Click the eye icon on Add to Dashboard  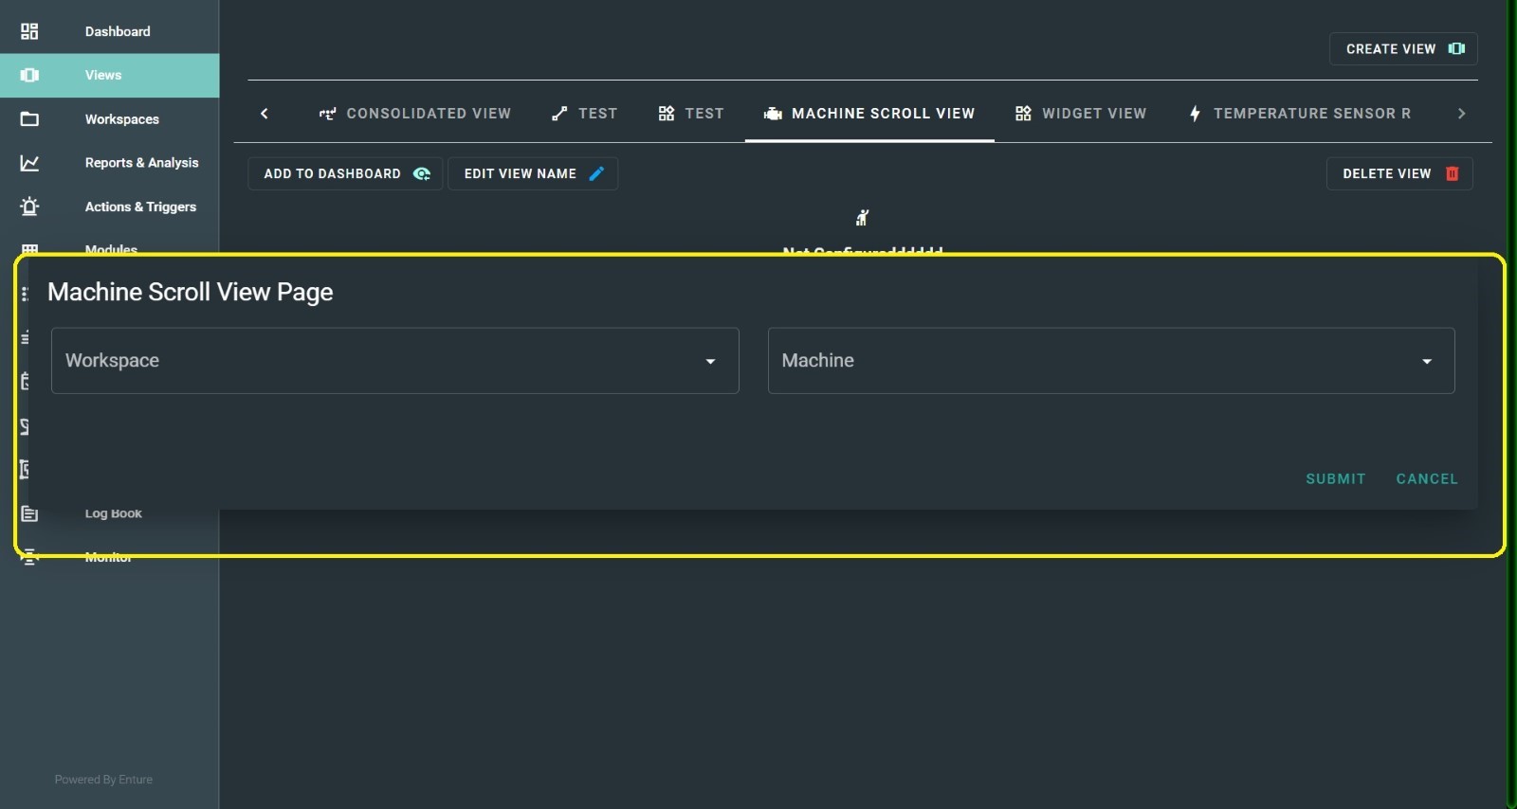coord(422,173)
